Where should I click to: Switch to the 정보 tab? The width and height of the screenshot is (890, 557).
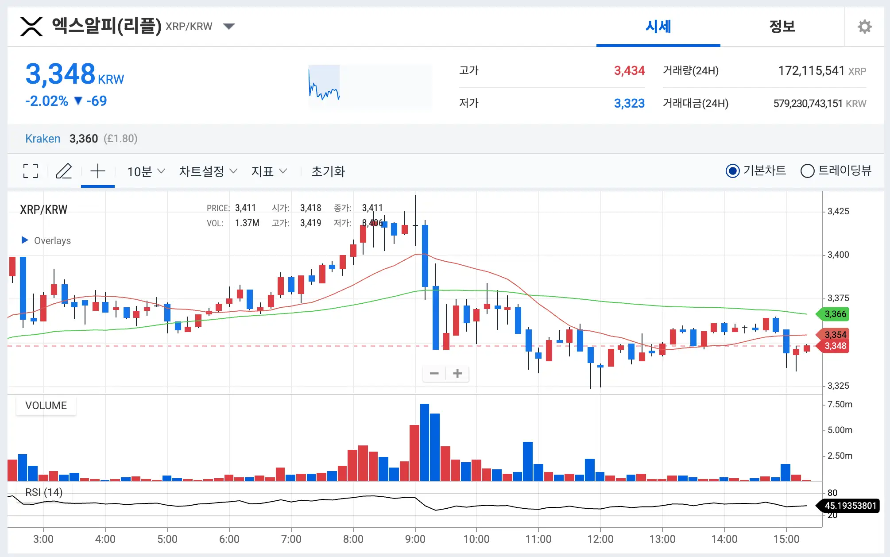click(x=782, y=27)
